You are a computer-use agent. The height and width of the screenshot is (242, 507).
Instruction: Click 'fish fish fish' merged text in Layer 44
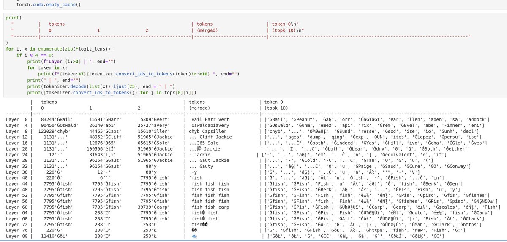point(210,184)
